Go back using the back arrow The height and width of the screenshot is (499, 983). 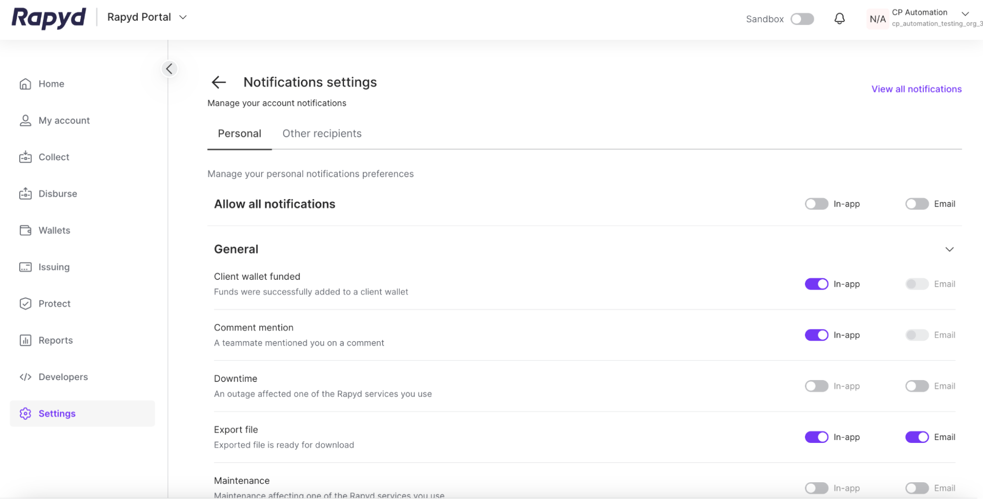[x=218, y=82]
